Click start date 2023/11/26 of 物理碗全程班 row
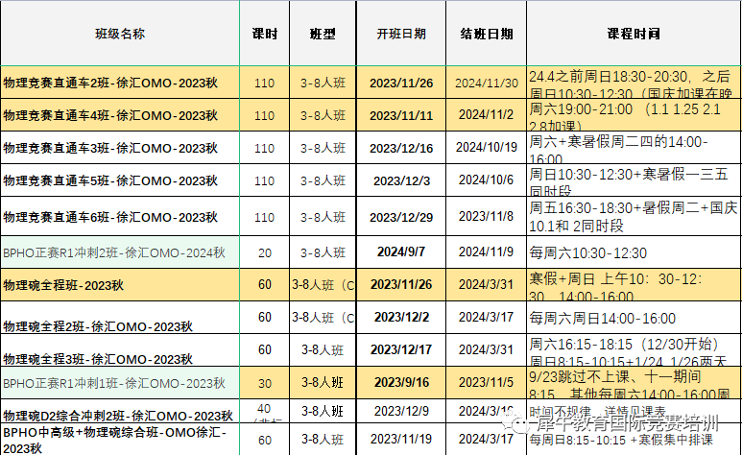Screen dimensions: 742x455 401,285
